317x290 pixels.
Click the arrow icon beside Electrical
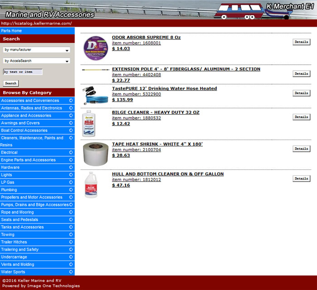71,152
